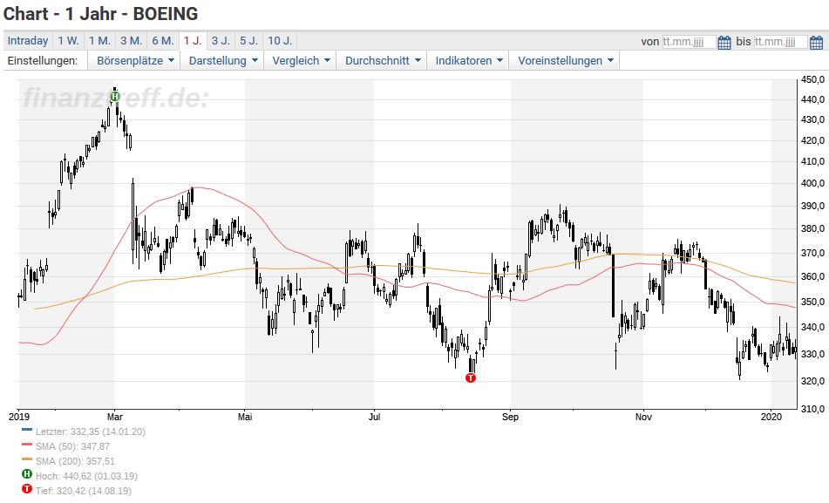Click the 400,0 price axis label

point(813,183)
